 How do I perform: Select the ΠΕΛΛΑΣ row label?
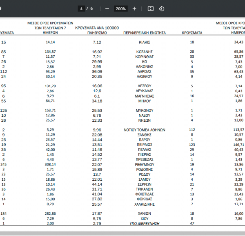pyautogui.click(x=145, y=150)
